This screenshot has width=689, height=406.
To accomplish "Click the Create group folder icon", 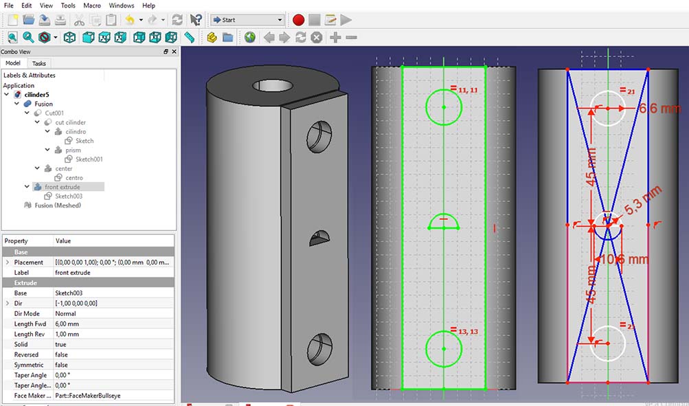I will tap(227, 37).
